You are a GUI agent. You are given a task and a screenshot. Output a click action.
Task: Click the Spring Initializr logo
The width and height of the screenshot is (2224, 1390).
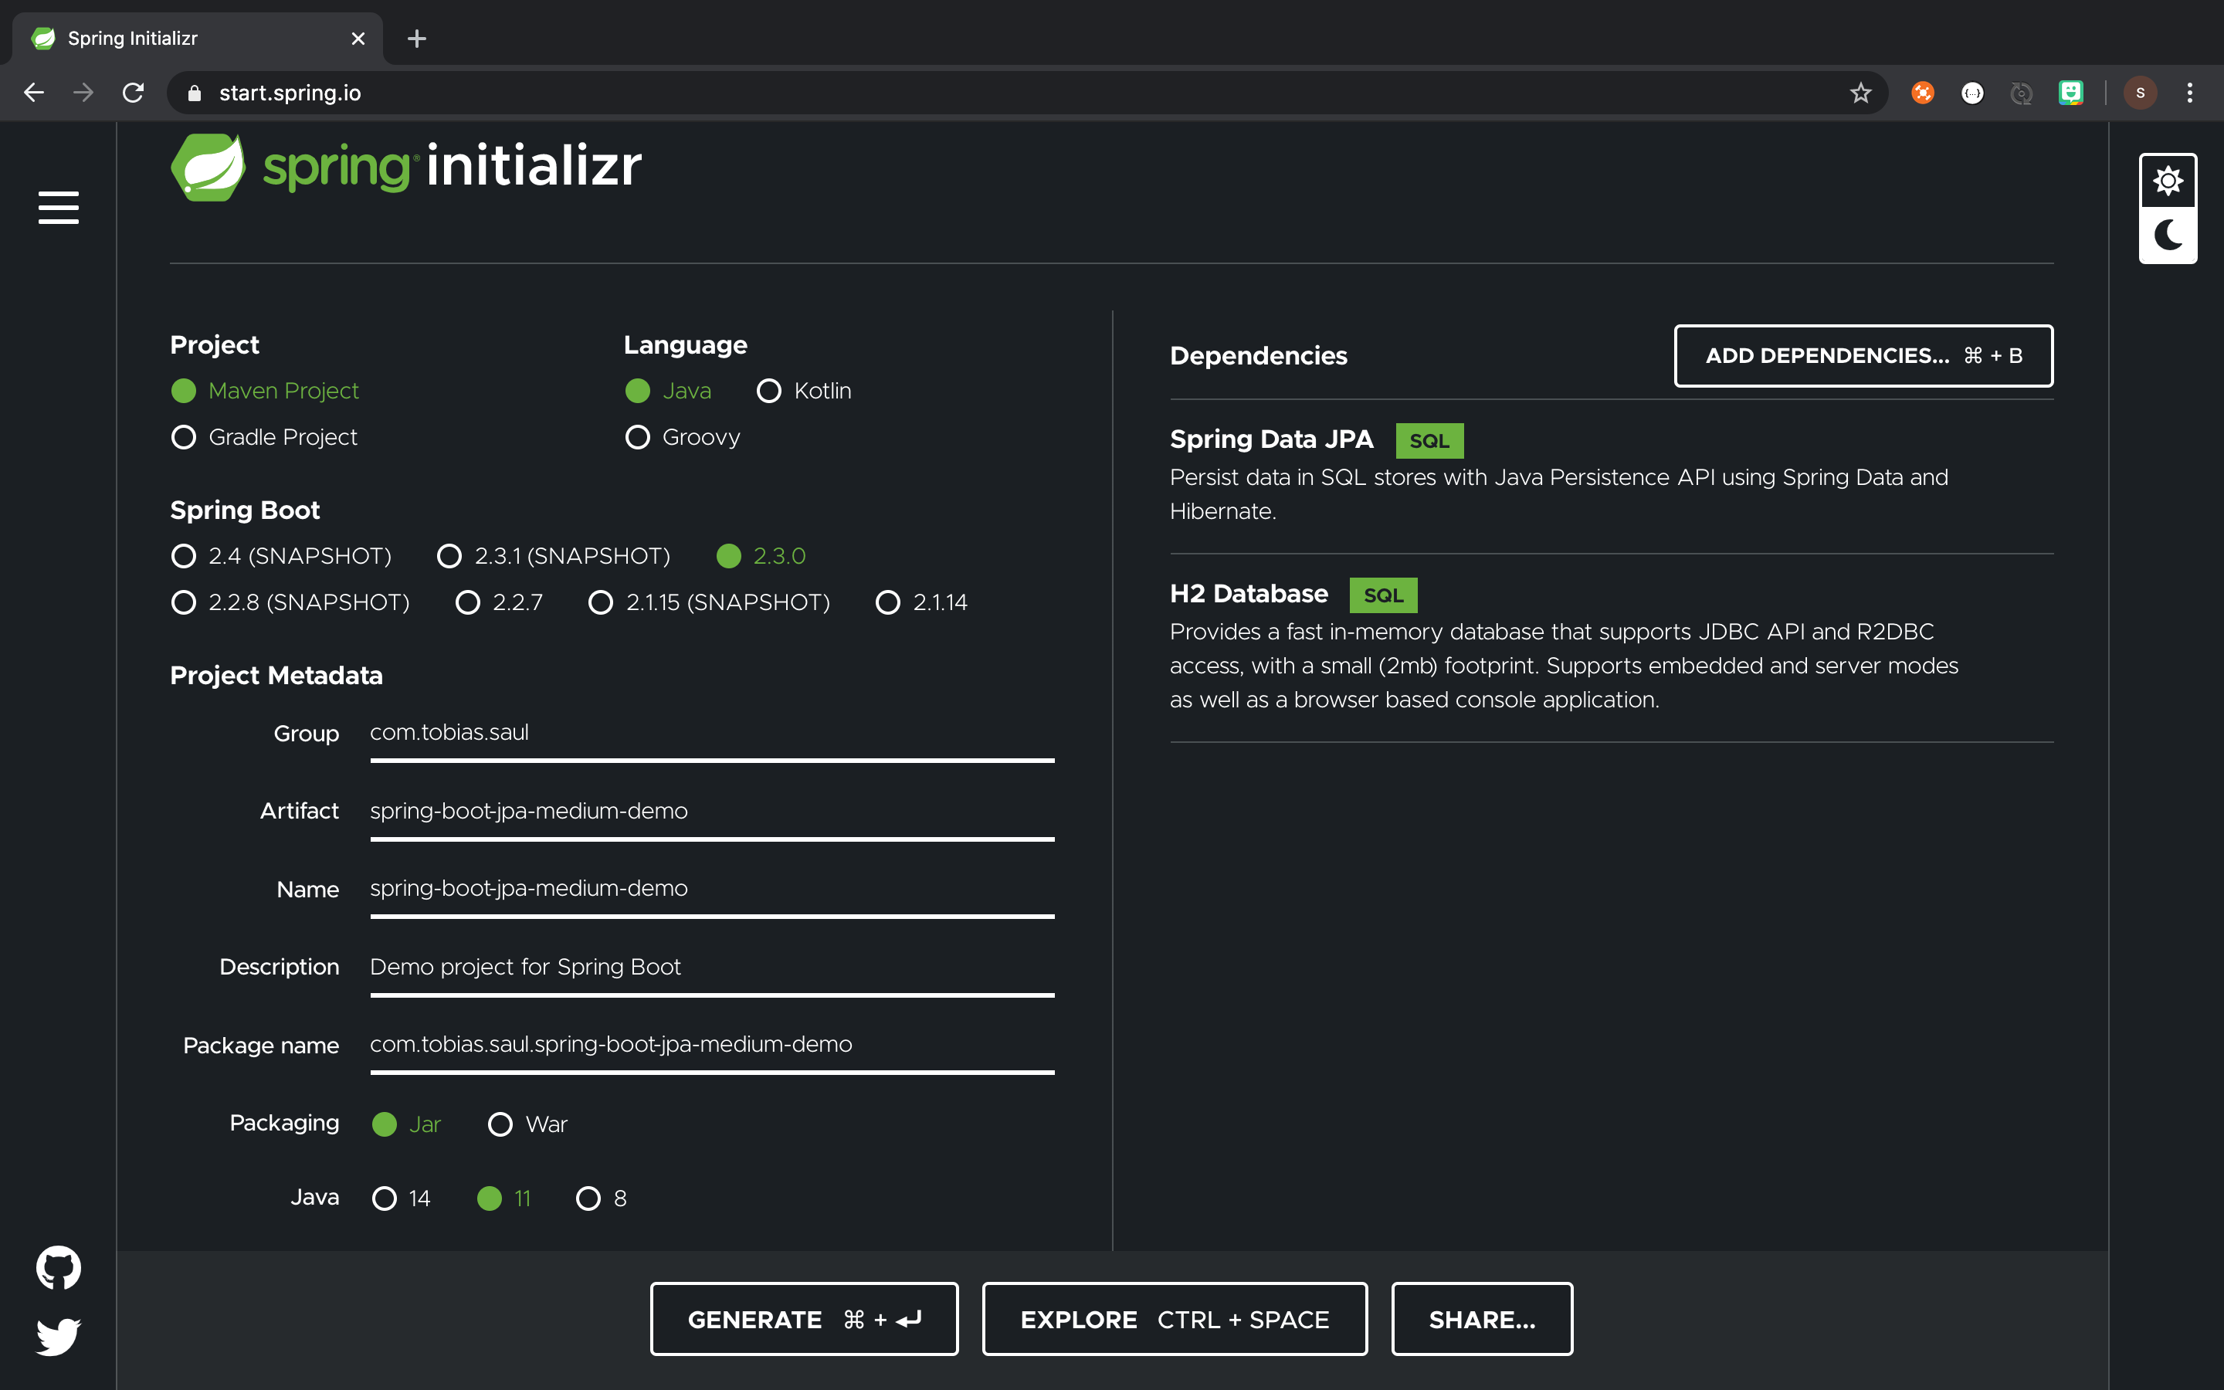[406, 168]
